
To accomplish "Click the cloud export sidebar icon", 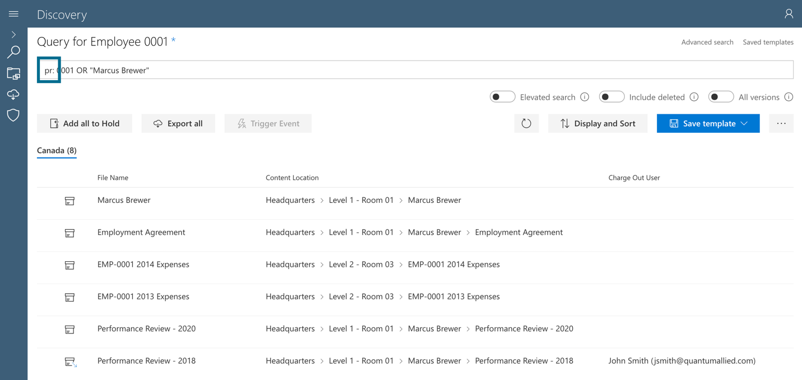I will tap(13, 94).
